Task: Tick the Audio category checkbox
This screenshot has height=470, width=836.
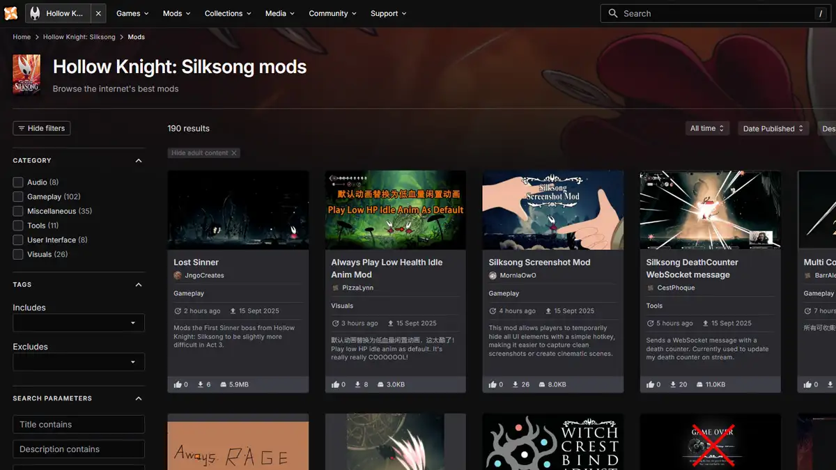Action: point(18,182)
